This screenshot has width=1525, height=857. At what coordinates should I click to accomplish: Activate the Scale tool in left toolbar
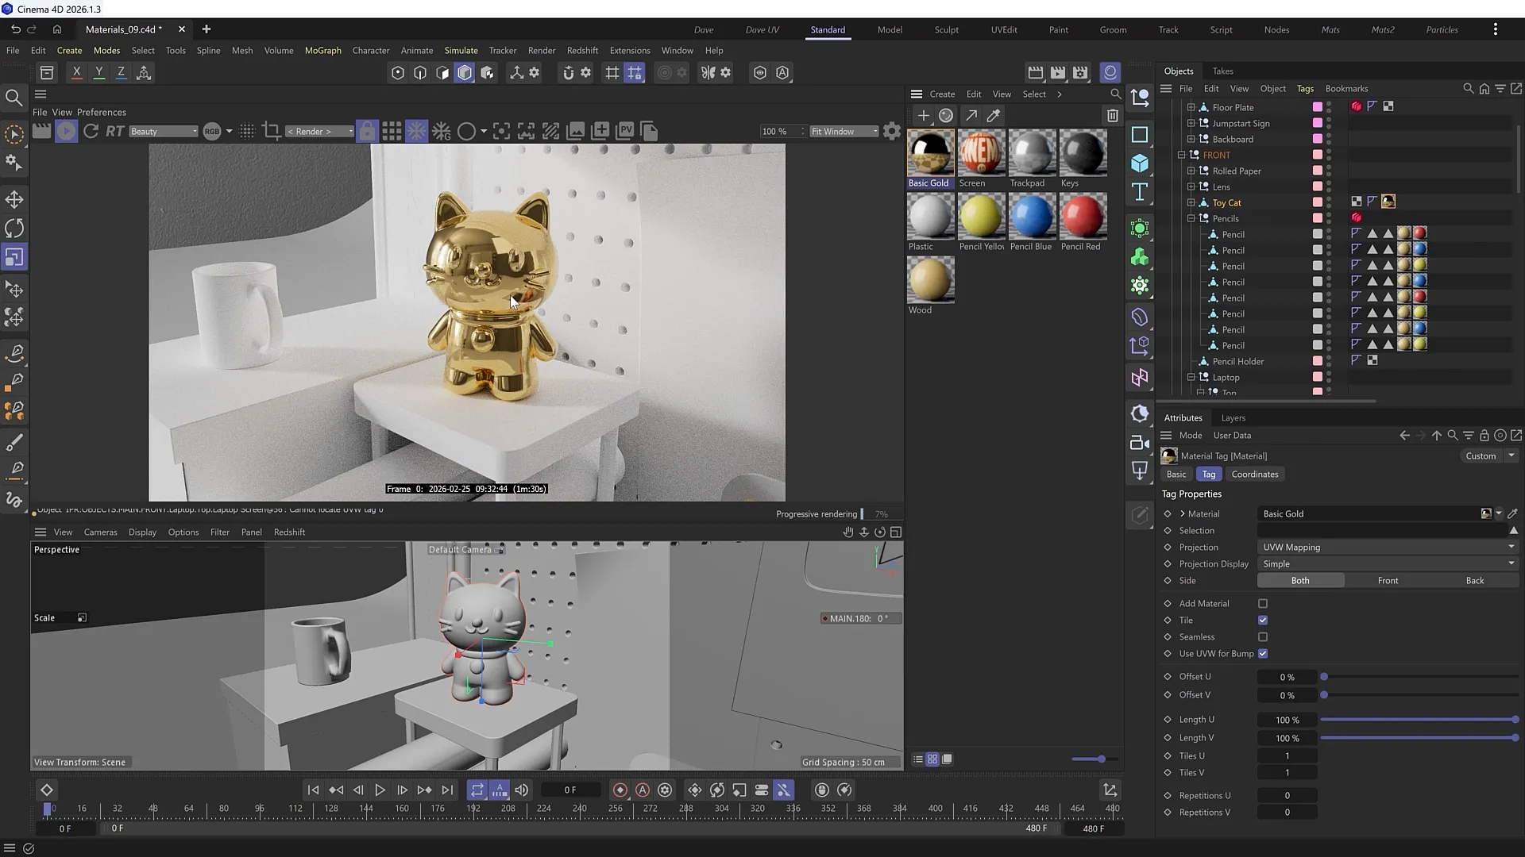pyautogui.click(x=14, y=257)
